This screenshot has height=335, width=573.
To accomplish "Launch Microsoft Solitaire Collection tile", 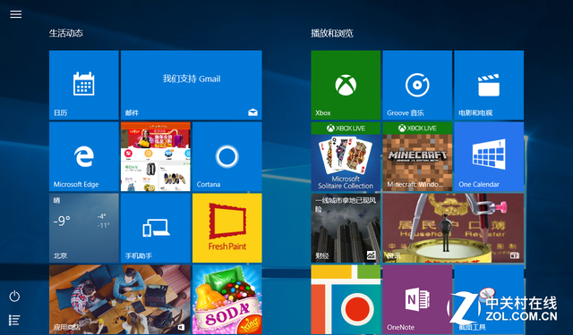I will click(346, 156).
